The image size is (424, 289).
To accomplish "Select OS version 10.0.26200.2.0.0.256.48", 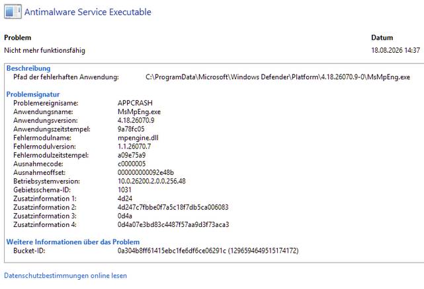I will tap(151, 181).
